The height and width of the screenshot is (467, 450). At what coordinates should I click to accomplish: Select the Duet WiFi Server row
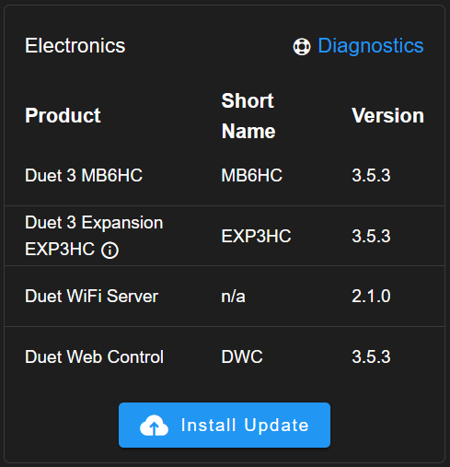point(225,297)
